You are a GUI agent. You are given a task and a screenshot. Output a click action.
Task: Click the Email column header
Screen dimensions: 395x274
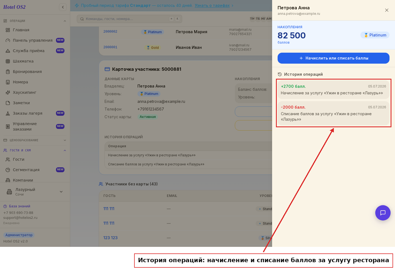coord(172,196)
